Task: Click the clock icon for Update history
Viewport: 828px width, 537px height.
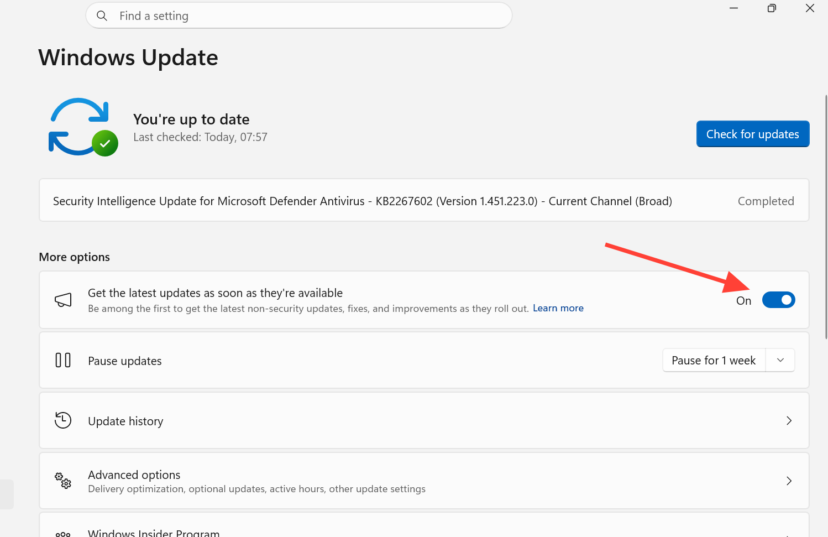Action: tap(63, 420)
